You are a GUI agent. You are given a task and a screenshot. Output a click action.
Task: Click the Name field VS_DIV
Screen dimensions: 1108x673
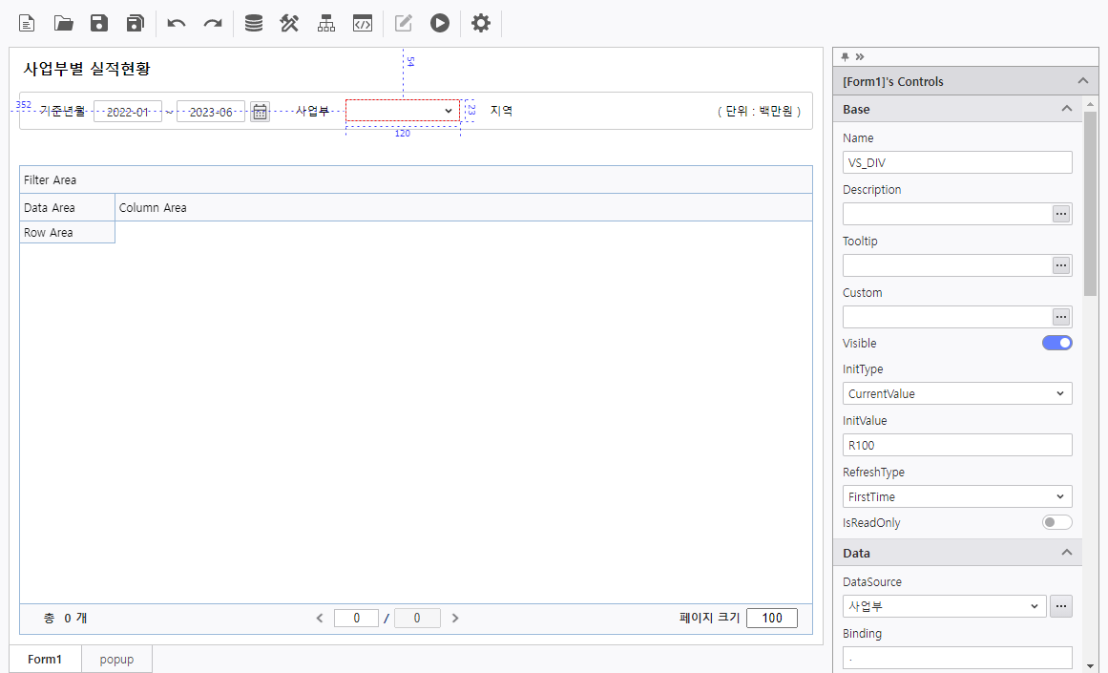957,162
